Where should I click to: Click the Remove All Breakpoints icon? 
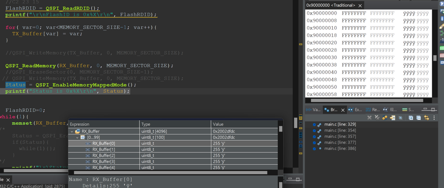point(377,118)
